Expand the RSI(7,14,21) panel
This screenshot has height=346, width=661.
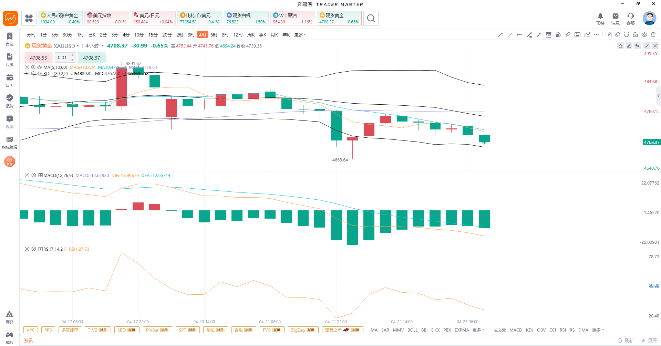coord(40,249)
